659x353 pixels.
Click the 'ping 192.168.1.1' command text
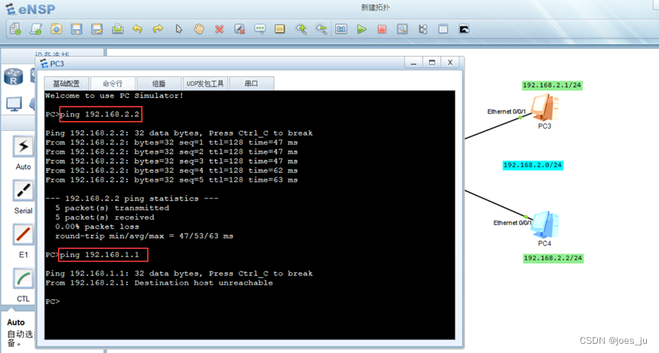coord(100,255)
